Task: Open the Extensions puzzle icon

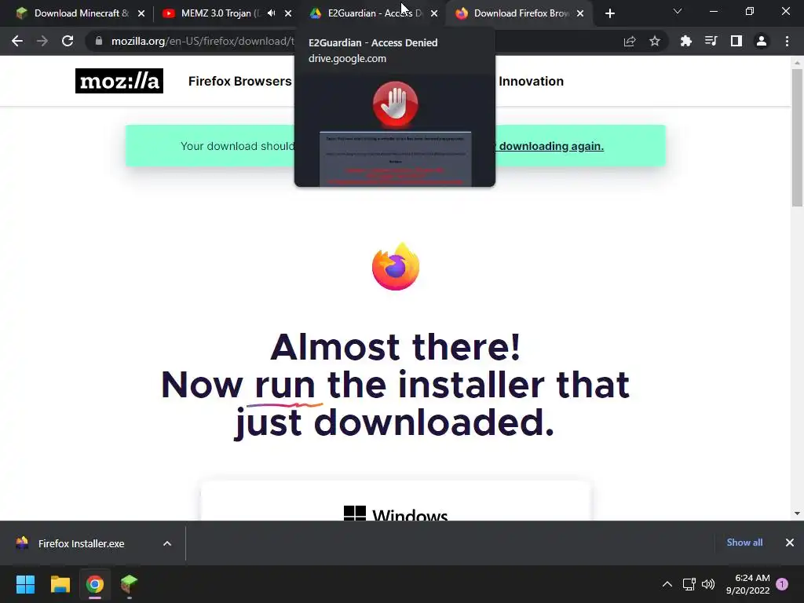Action: point(685,41)
